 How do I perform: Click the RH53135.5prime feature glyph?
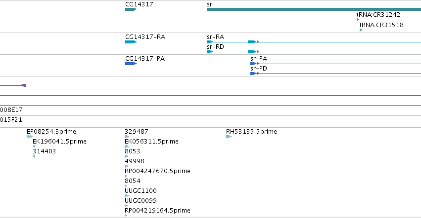click(229, 137)
